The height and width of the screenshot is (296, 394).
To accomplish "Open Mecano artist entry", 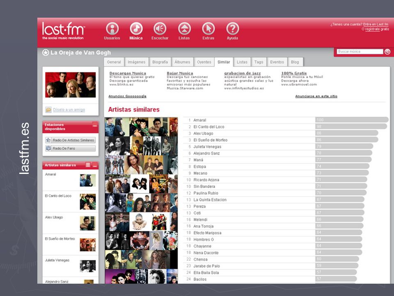I will point(200,173).
